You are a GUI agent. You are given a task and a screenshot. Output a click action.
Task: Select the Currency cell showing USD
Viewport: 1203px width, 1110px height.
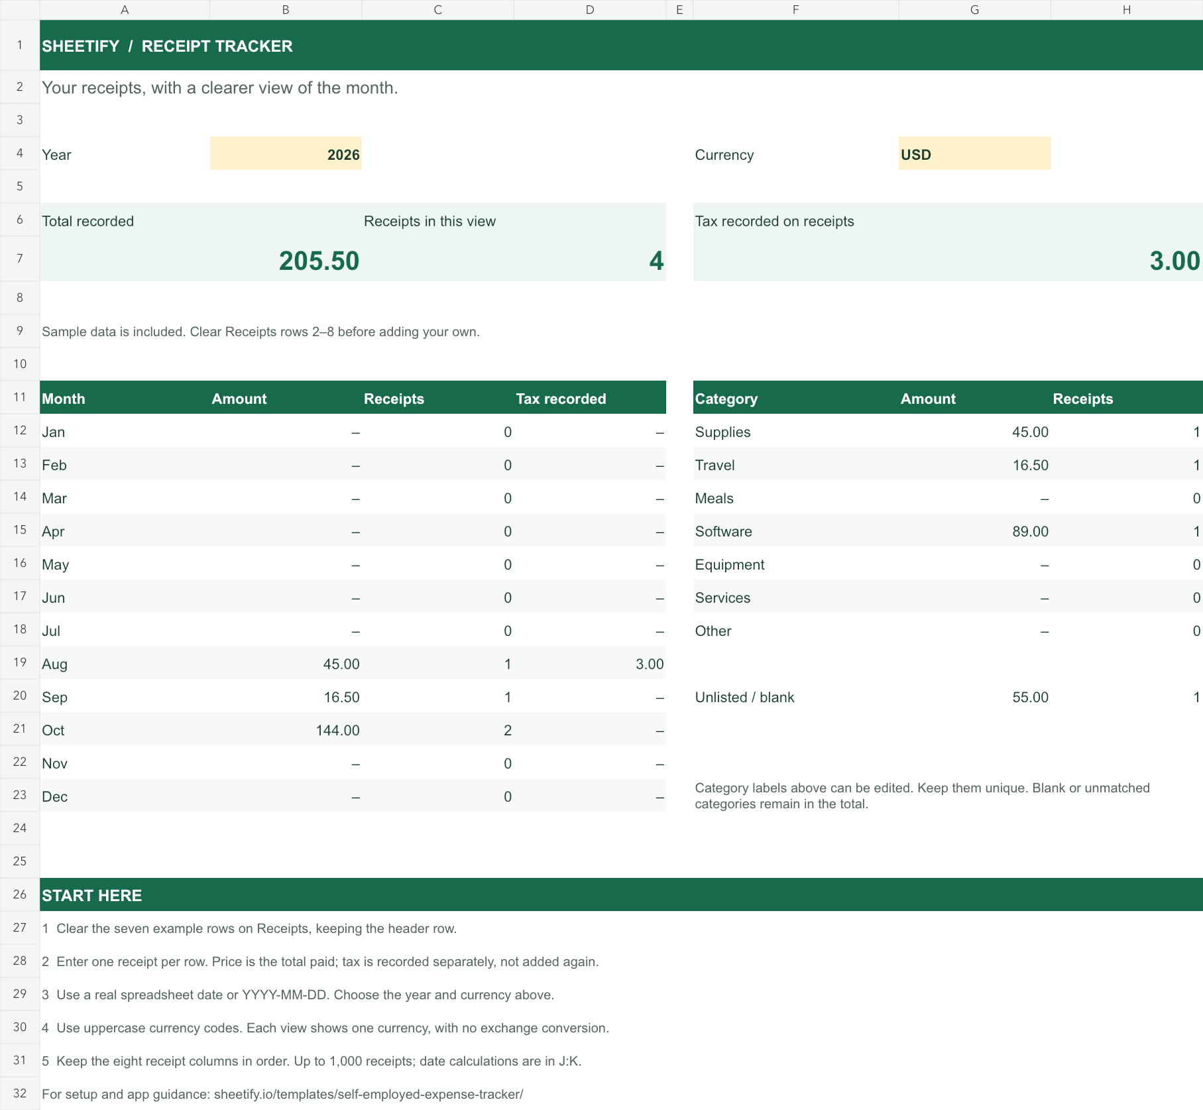pyautogui.click(x=974, y=153)
